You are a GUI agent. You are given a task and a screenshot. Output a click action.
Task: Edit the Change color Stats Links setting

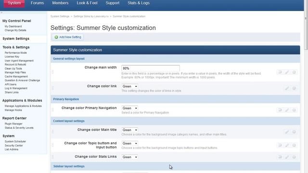click(x=287, y=157)
